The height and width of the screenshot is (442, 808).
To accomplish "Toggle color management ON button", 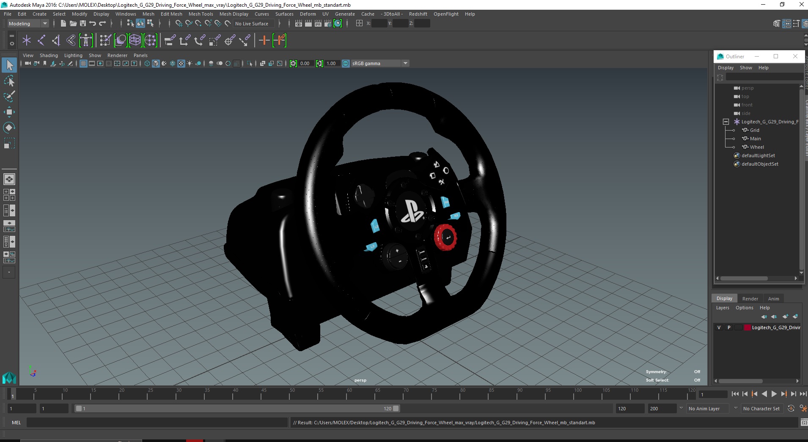I will [x=346, y=63].
